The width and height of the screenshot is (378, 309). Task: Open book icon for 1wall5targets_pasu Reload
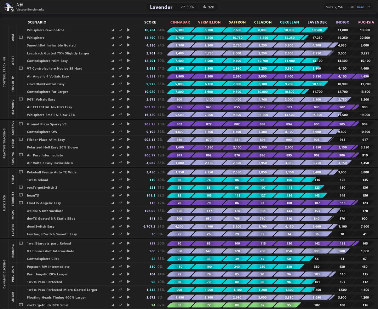(21, 243)
